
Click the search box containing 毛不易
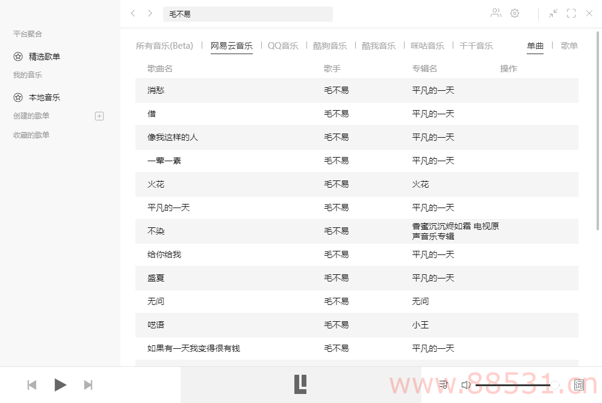pyautogui.click(x=247, y=14)
